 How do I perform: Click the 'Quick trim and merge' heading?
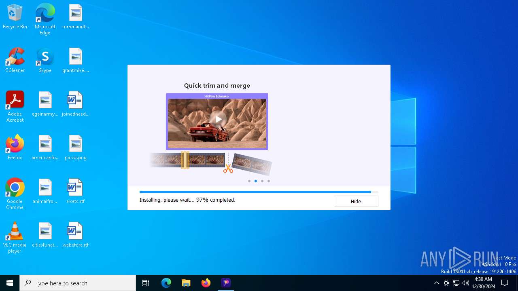(x=217, y=86)
